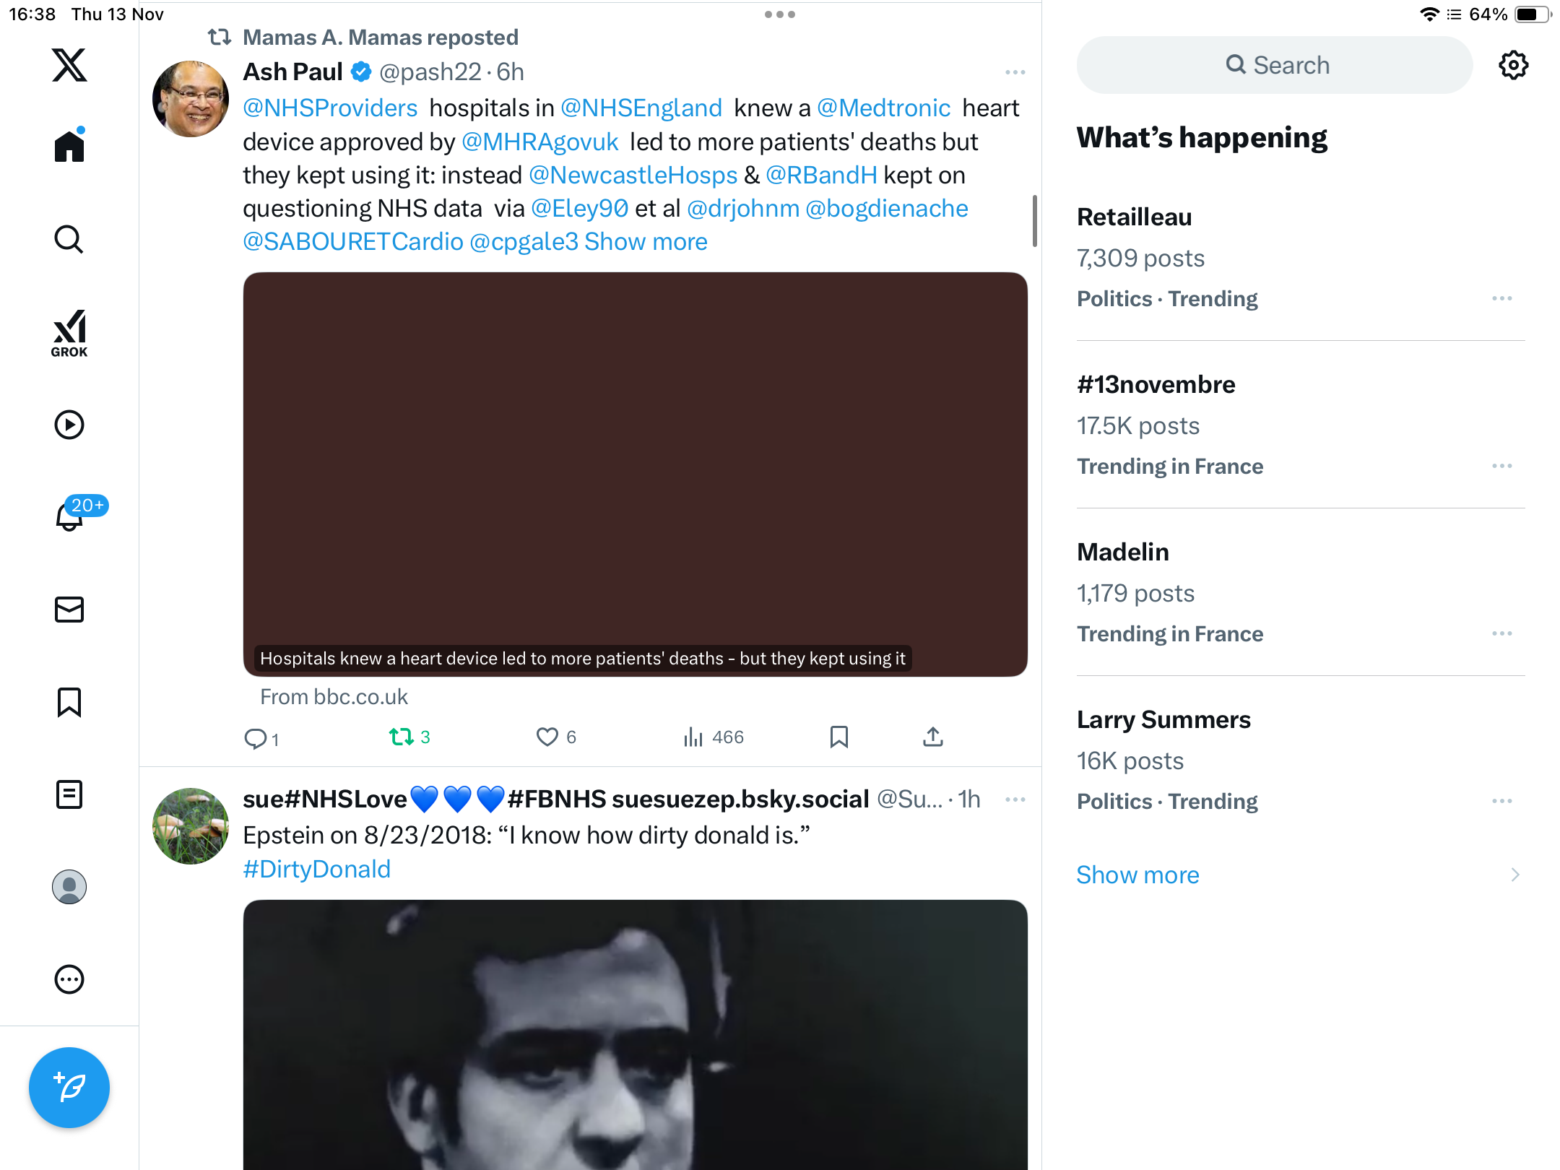Expand trending list with Show more
Image resolution: width=1560 pixels, height=1170 pixels.
(x=1137, y=875)
